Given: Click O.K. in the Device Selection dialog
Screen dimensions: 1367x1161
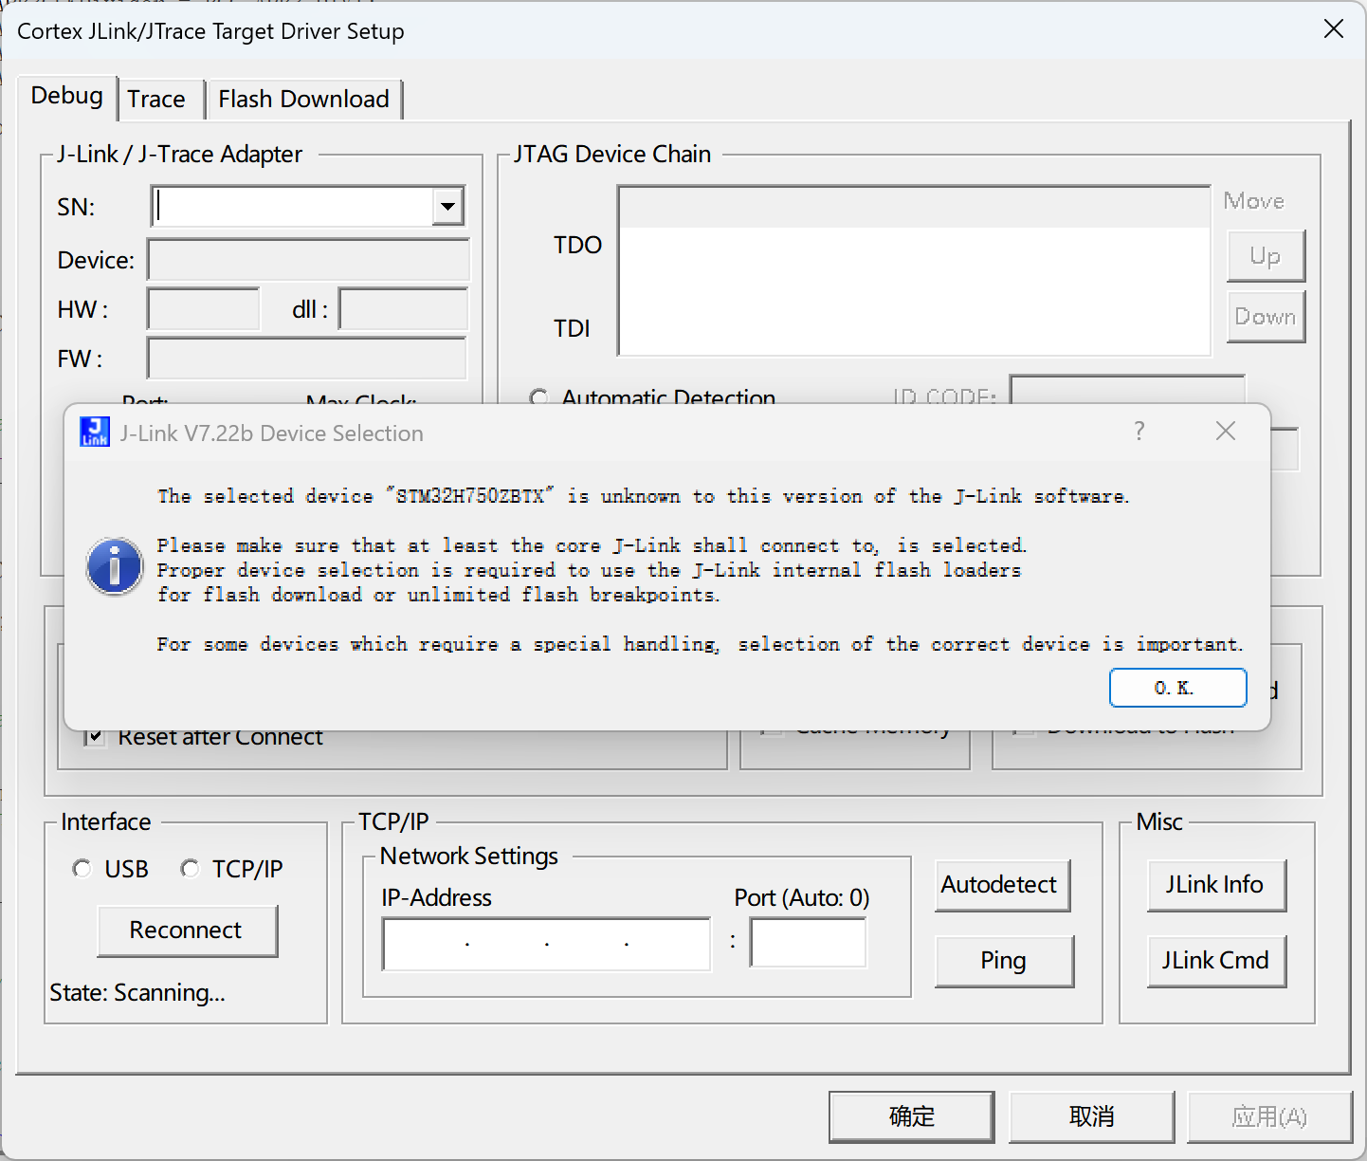Looking at the screenshot, I should tap(1177, 688).
